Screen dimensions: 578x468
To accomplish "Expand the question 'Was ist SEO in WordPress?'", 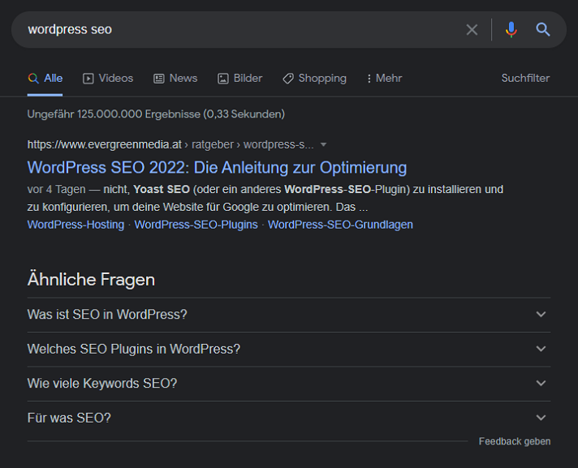I will point(289,315).
